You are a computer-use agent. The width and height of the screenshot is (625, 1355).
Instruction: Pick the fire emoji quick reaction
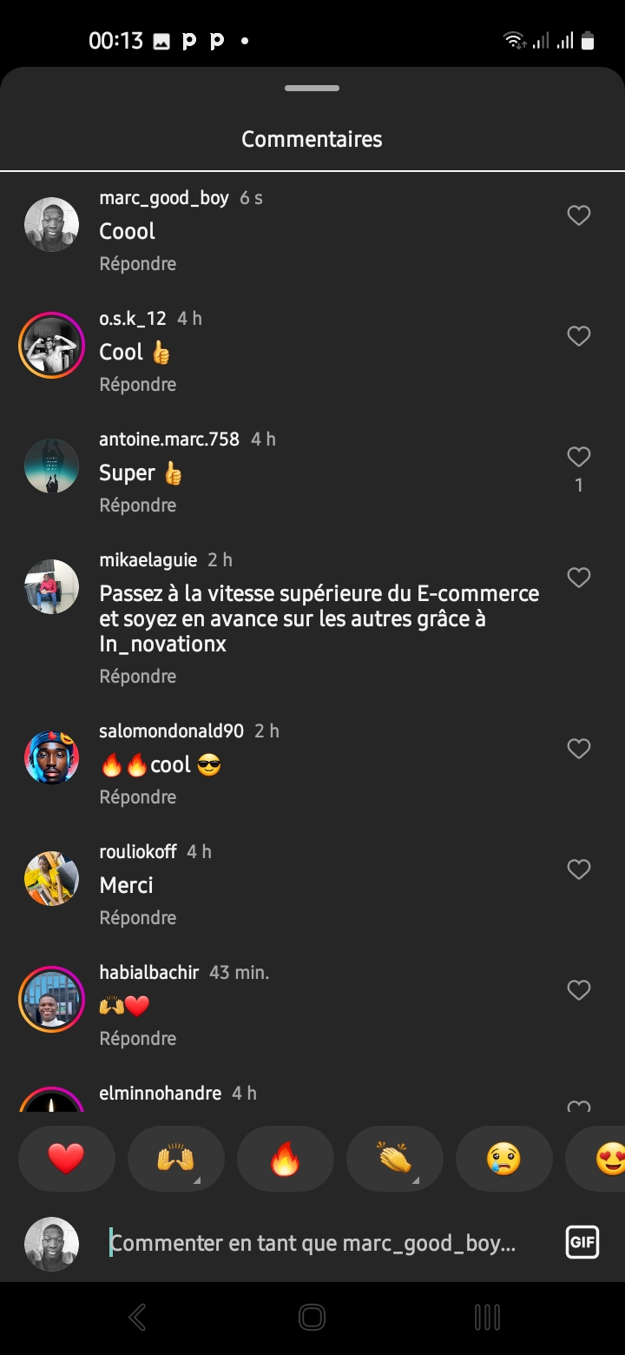point(285,1159)
